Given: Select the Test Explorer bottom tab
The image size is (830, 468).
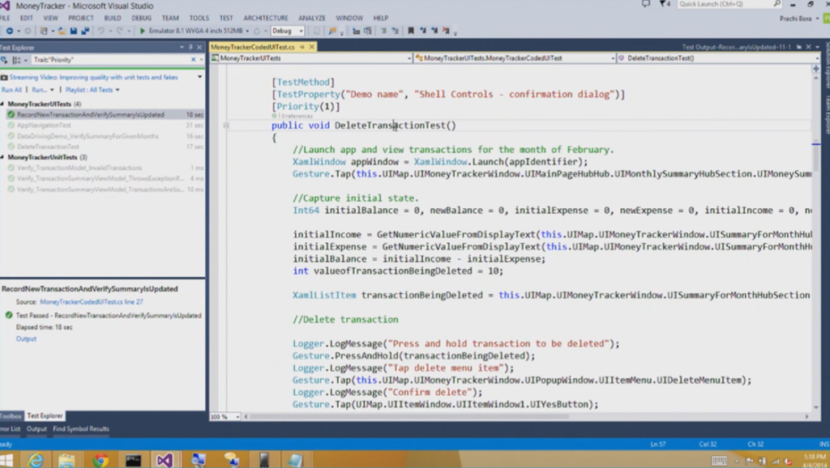Looking at the screenshot, I should point(45,415).
